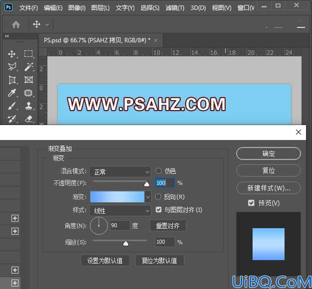Select the Polygonal Lasso tool

(12, 67)
